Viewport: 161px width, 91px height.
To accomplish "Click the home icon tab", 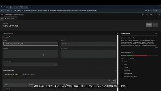I will point(2,18).
